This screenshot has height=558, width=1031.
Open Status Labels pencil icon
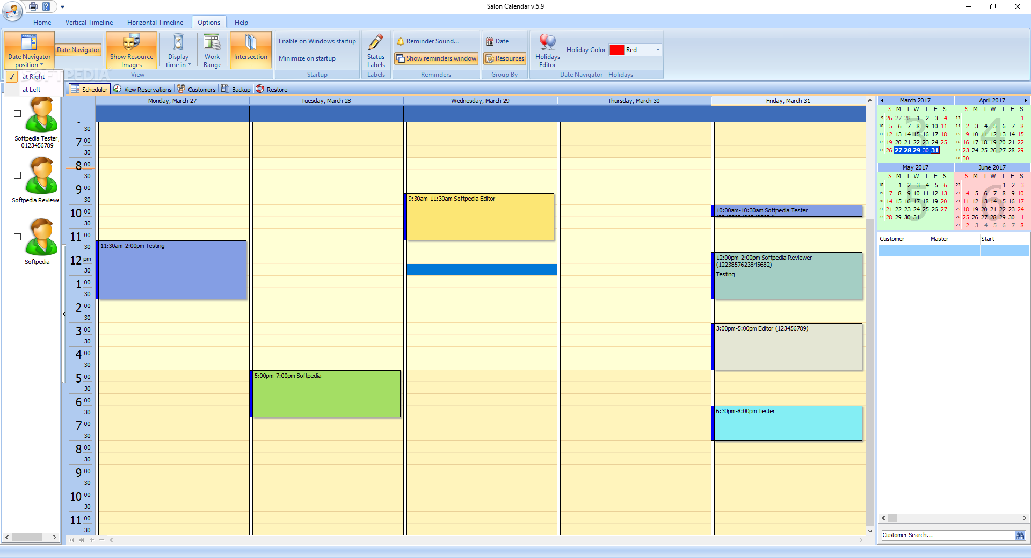[x=376, y=42]
